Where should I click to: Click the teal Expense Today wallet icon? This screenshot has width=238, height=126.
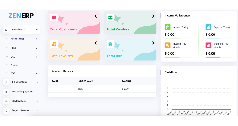[x=208, y=27]
